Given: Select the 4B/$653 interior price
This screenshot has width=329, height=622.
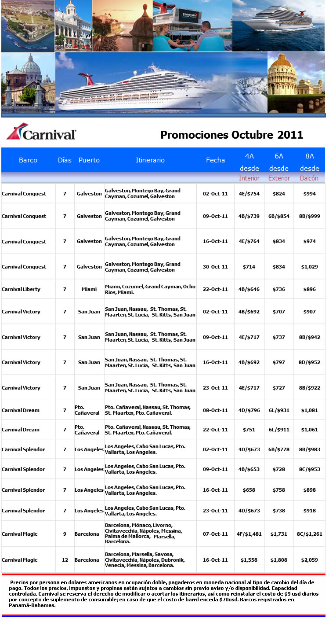Looking at the screenshot, I should 249,469.
